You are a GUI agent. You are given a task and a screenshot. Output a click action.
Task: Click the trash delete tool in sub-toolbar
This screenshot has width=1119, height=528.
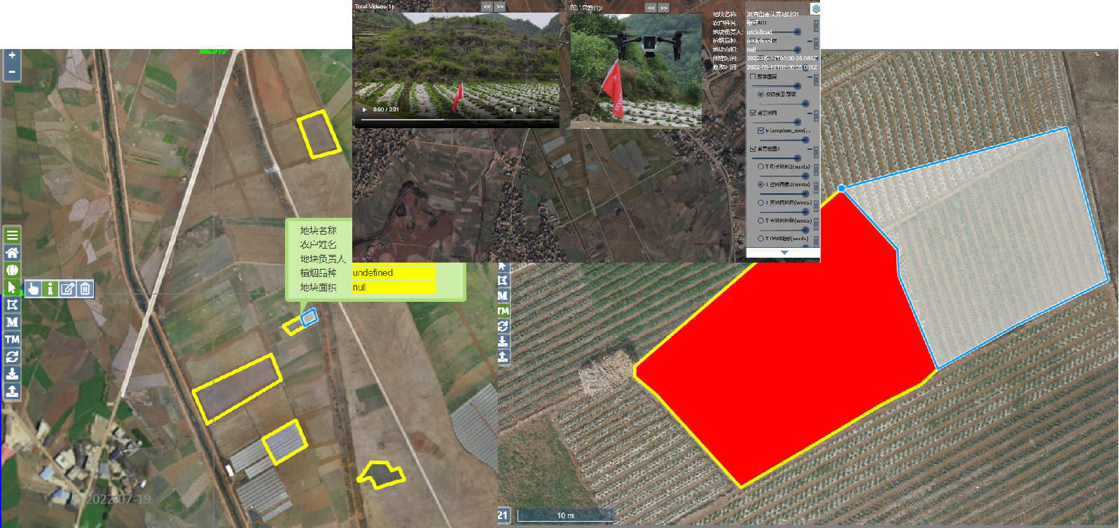coord(85,289)
